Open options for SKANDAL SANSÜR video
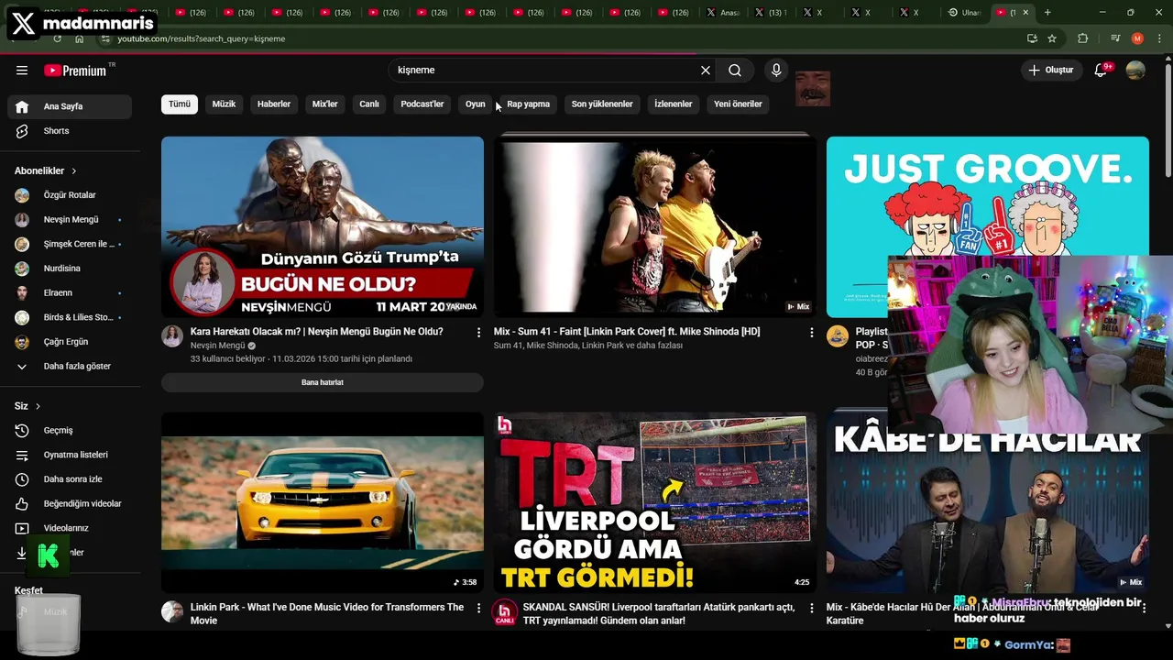 (811, 608)
